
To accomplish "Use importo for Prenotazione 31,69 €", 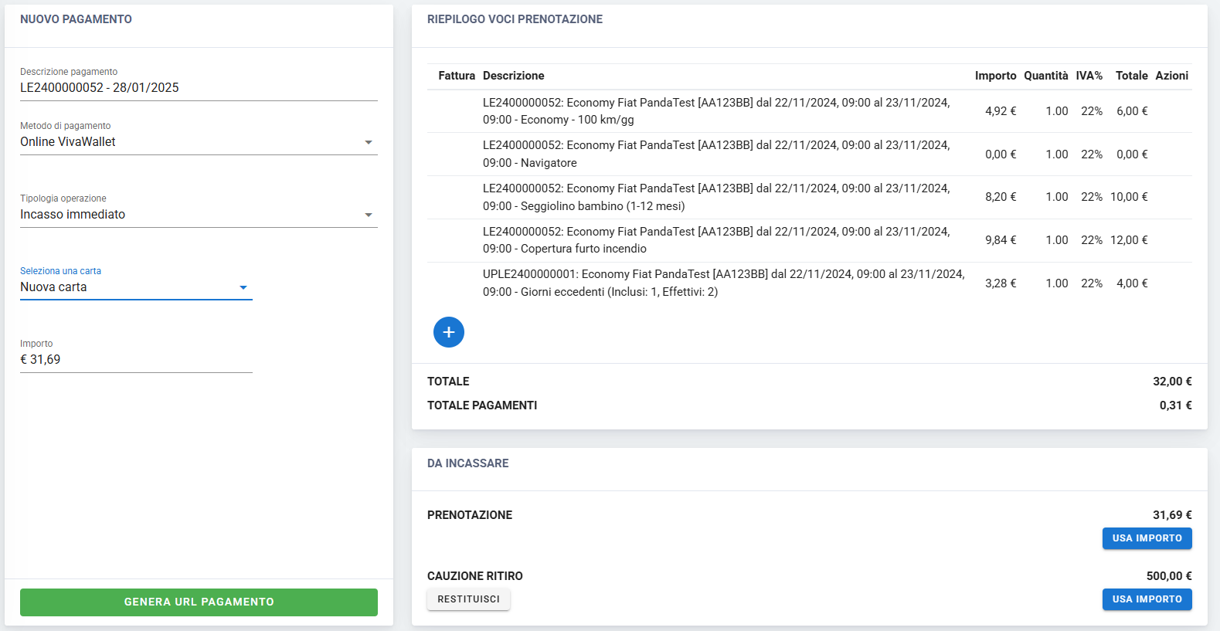I will tap(1147, 538).
